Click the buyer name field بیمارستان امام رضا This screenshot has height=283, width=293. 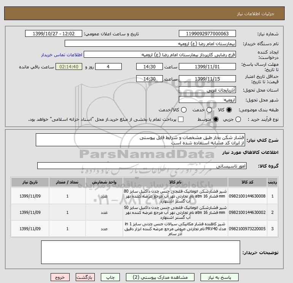pyautogui.click(x=150, y=43)
